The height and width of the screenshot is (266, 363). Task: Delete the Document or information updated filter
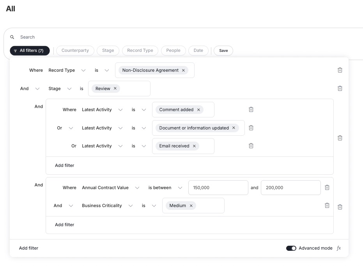pyautogui.click(x=251, y=128)
